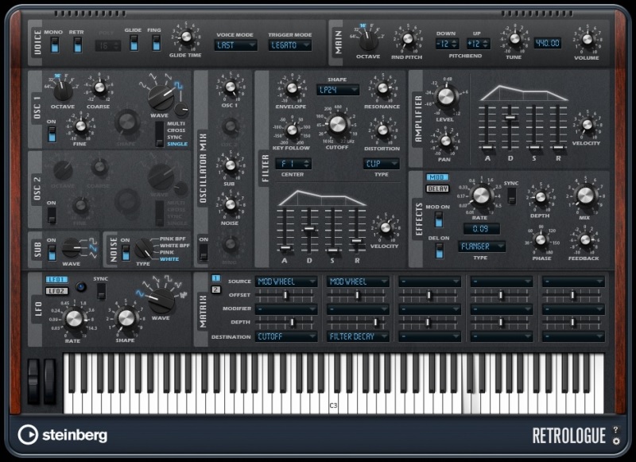Toggle the Ring modulation ON switch
The height and width of the screenshot is (462, 636).
tap(204, 252)
